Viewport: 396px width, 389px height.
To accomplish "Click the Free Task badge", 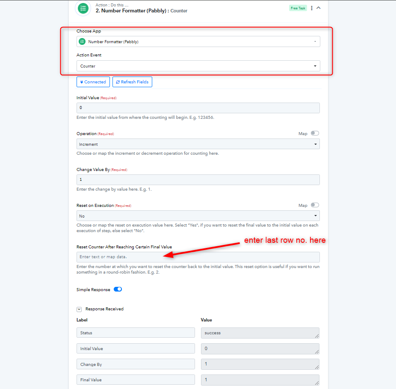I will coord(298,8).
